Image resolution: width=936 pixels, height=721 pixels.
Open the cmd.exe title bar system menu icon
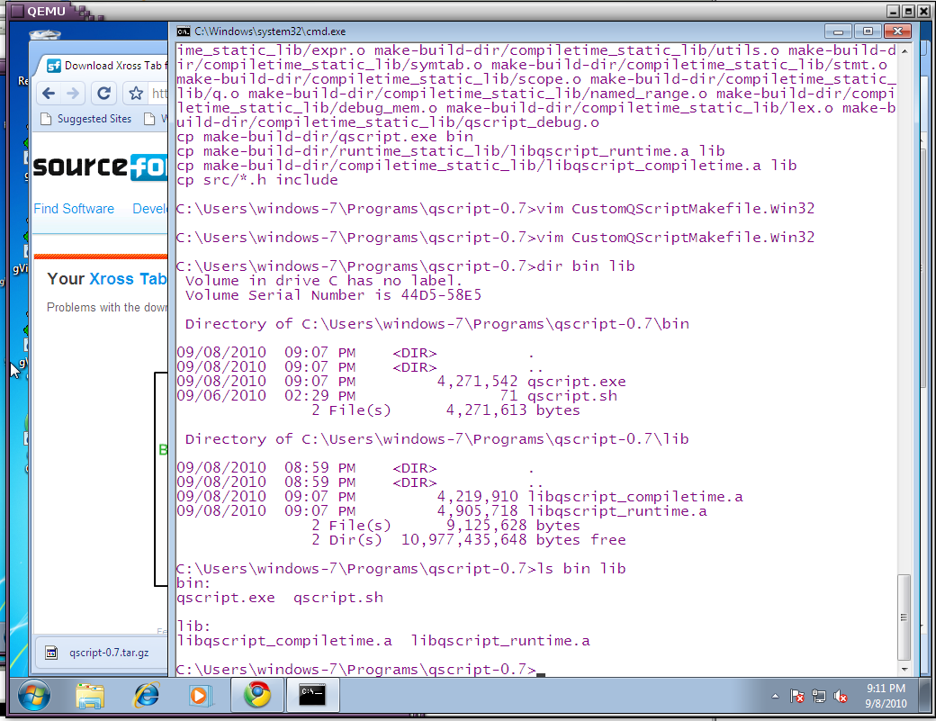[184, 31]
